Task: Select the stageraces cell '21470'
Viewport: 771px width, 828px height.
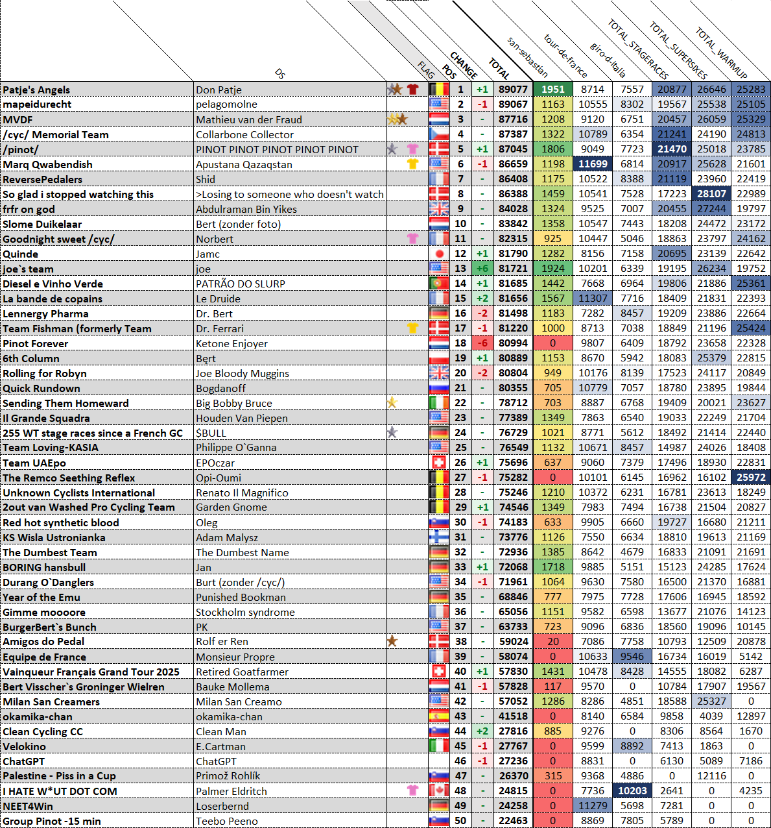Action: 672,149
